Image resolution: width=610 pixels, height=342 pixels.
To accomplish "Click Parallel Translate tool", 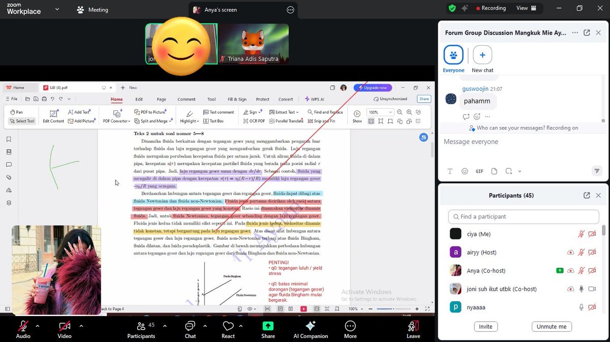I will 286,121.
